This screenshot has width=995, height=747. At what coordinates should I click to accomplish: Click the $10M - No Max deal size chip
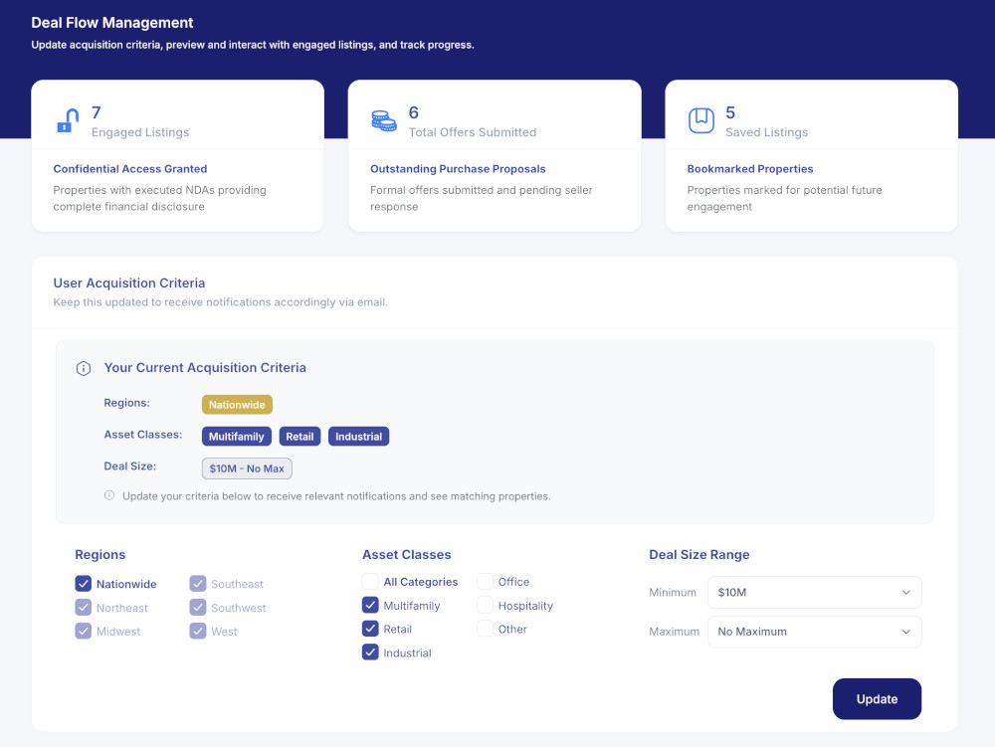click(247, 468)
